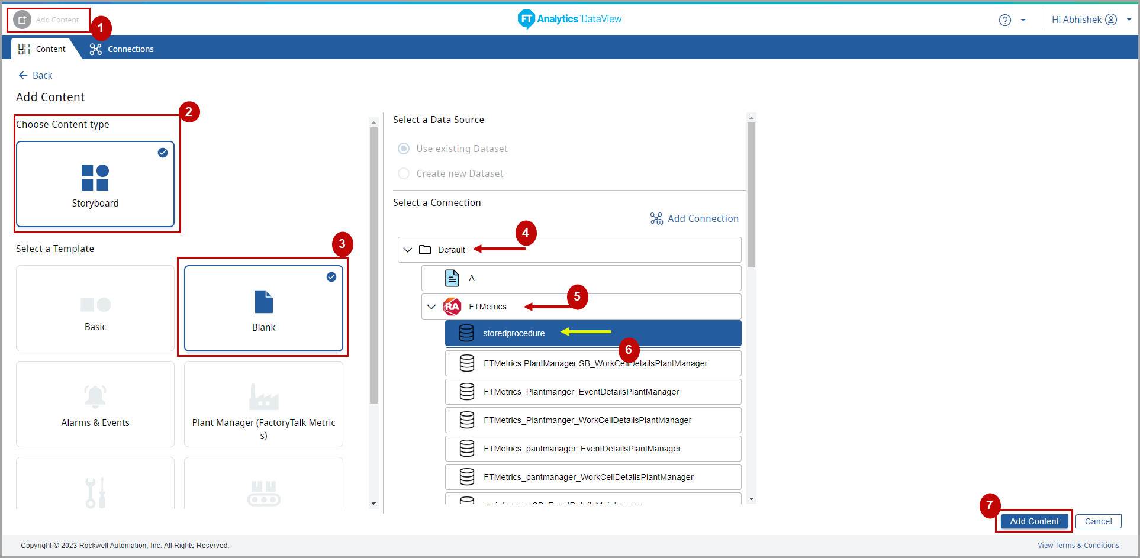Select the Create new Dataset radio button
This screenshot has width=1140, height=558.
pos(404,173)
